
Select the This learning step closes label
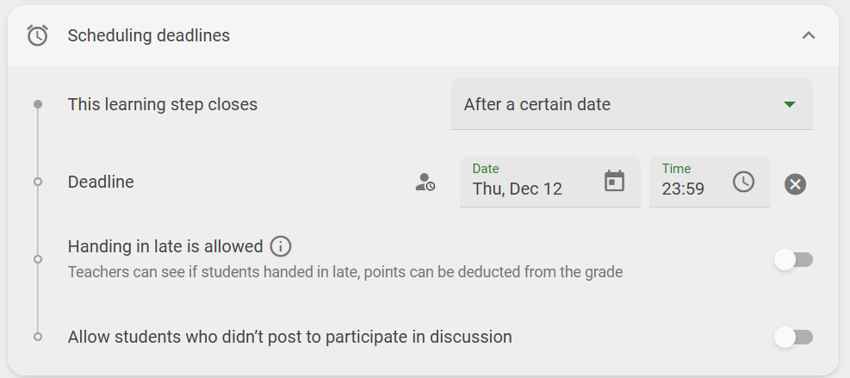[163, 104]
